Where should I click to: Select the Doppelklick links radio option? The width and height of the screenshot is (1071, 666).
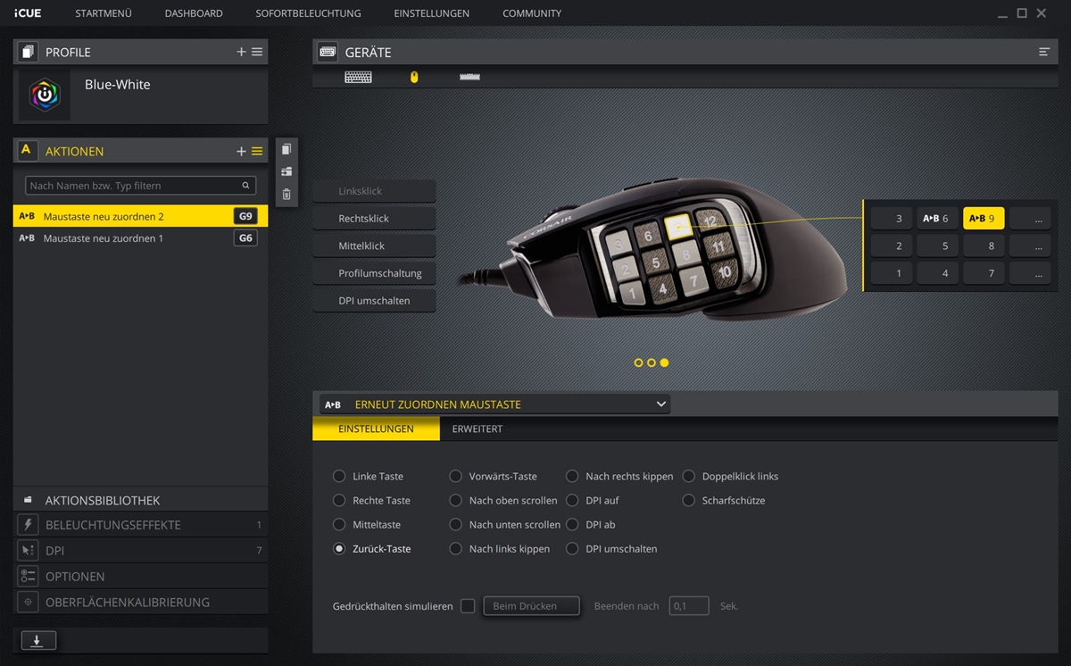[x=689, y=477]
